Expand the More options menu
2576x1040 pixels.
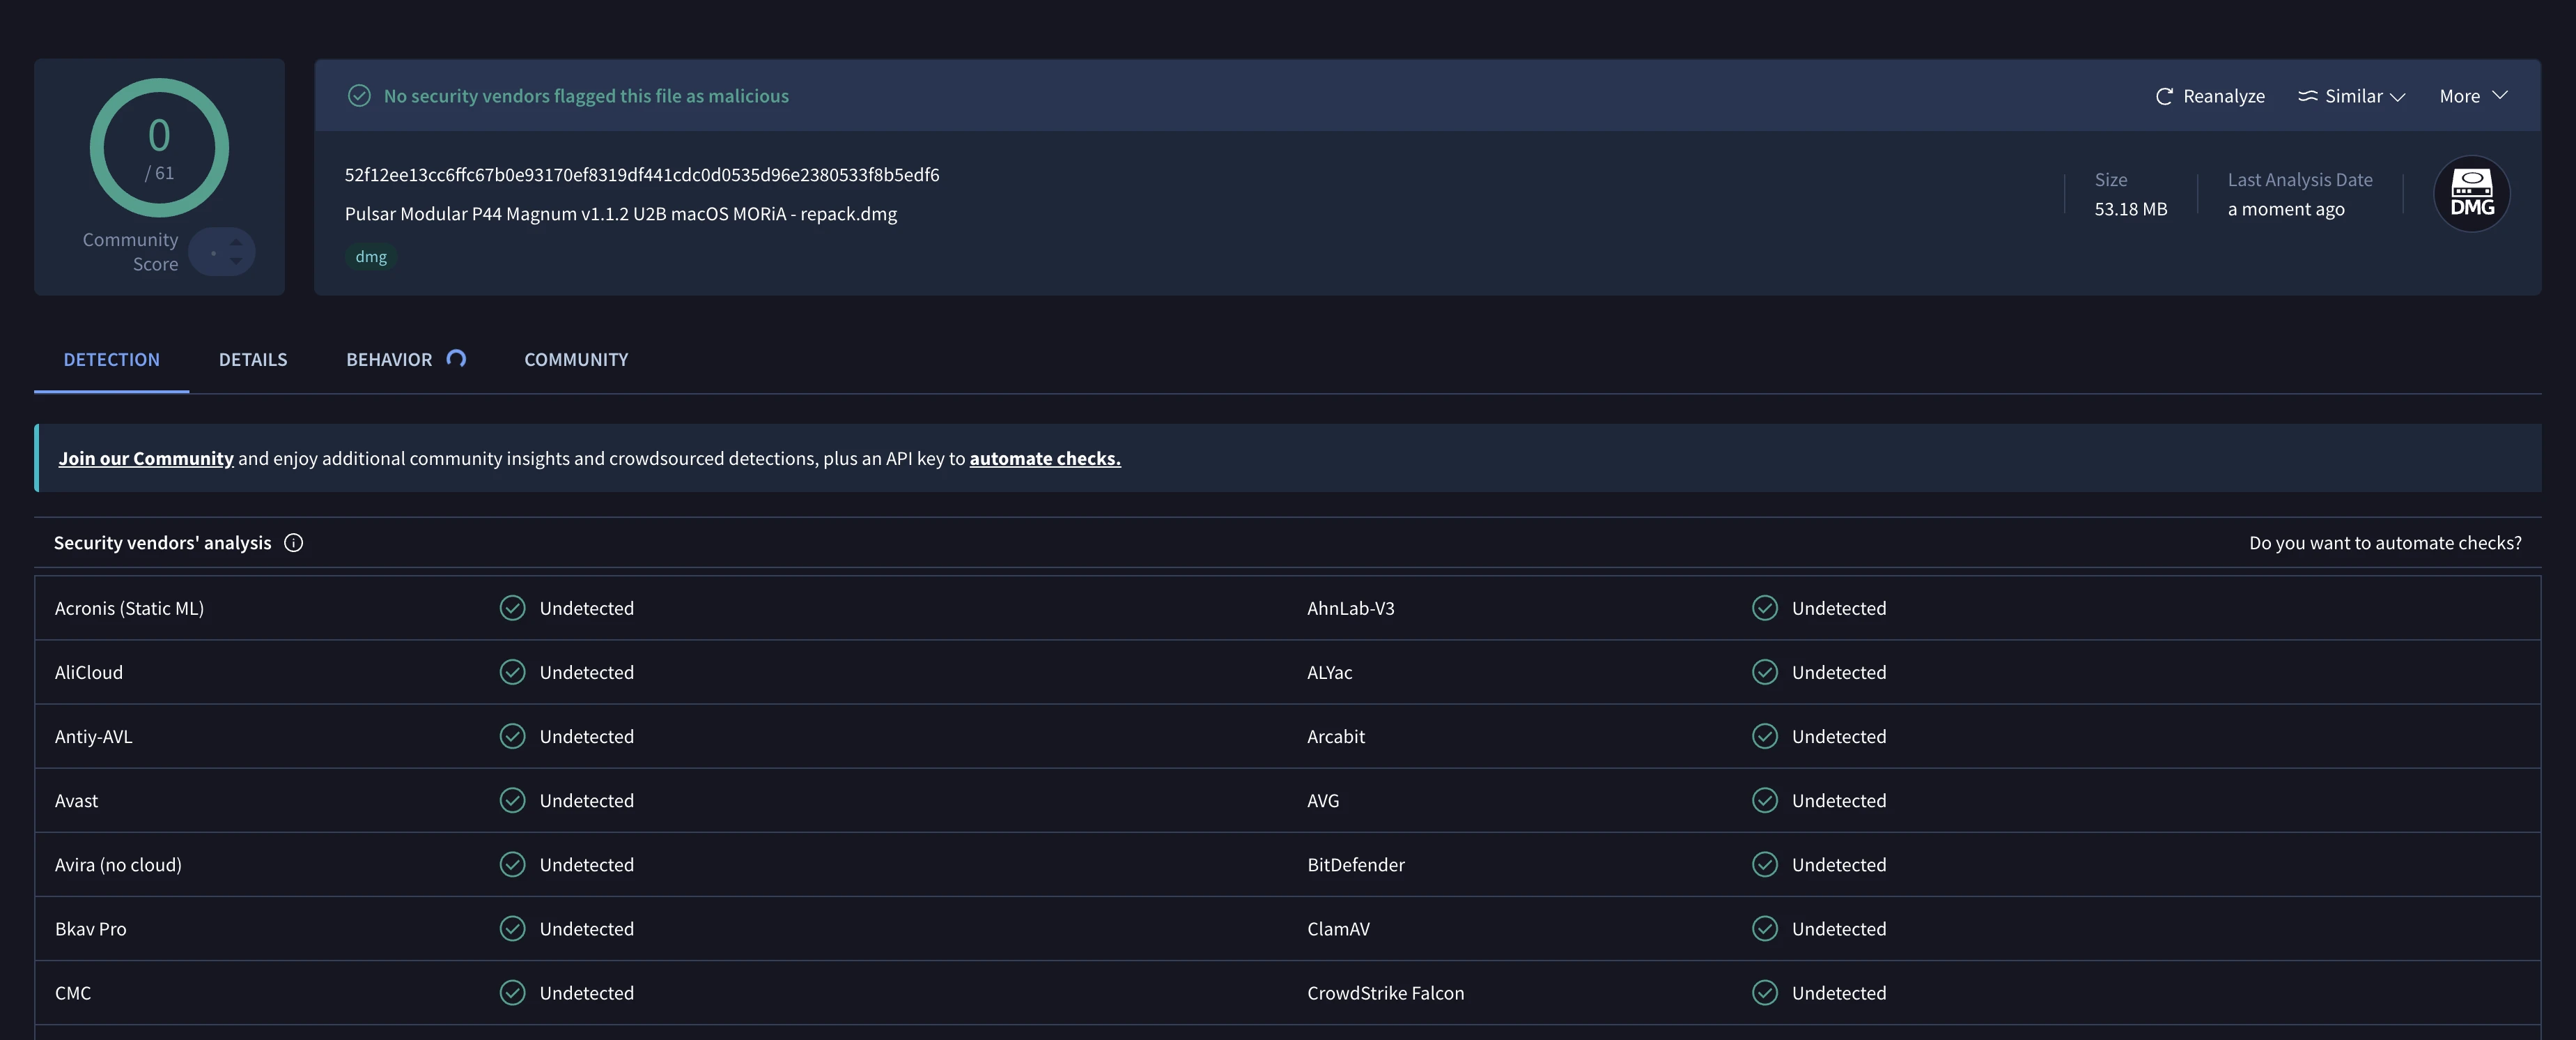(2473, 96)
